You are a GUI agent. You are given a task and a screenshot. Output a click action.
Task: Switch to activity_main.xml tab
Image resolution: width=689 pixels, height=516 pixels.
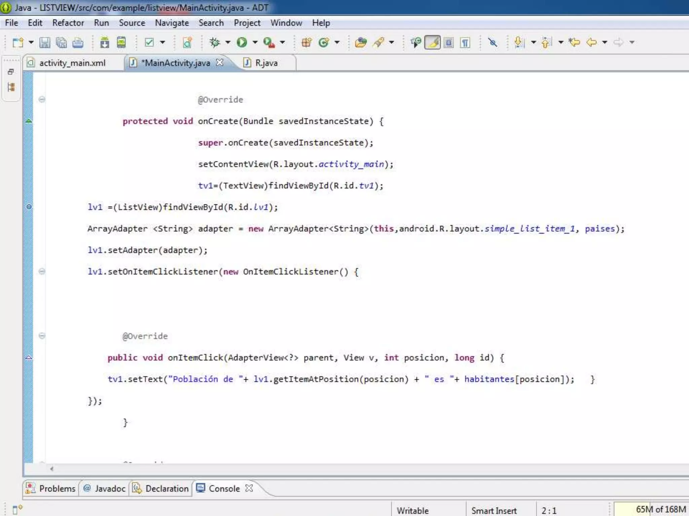point(72,63)
